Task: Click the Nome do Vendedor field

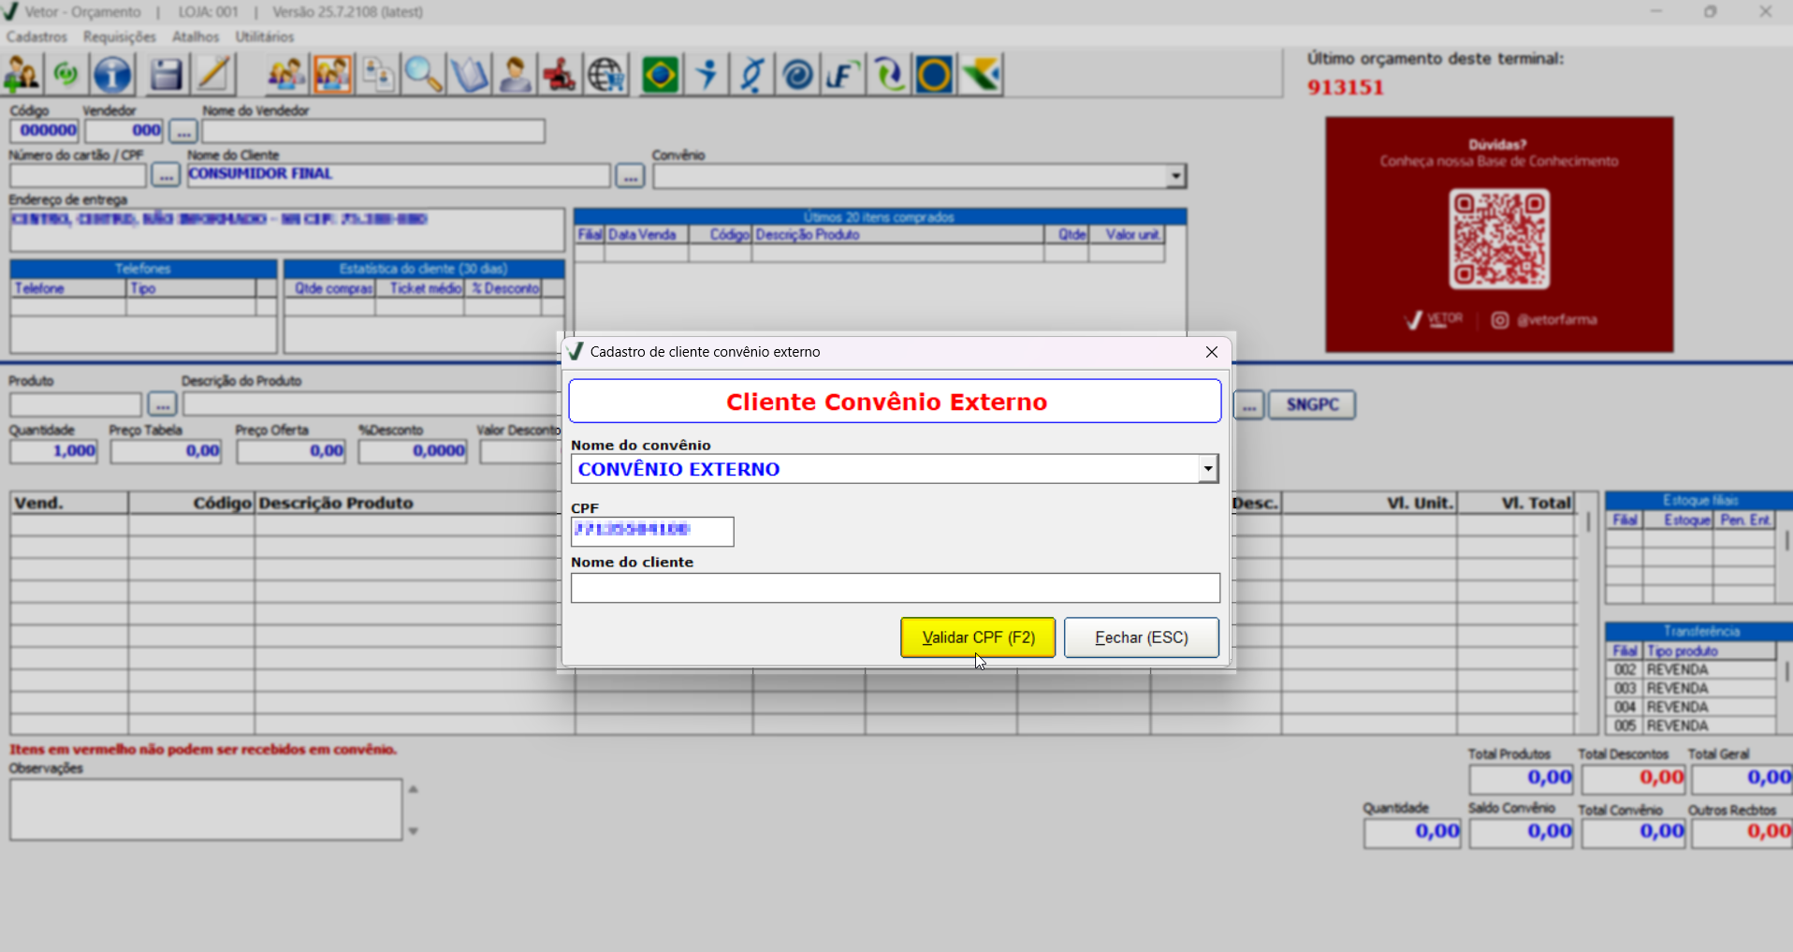Action: click(373, 131)
